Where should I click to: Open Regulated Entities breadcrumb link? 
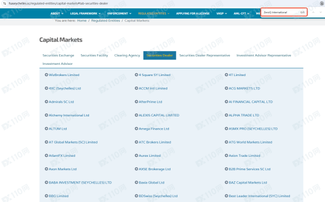(x=105, y=21)
